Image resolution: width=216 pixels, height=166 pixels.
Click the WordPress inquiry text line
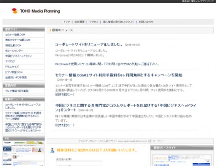point(107,64)
